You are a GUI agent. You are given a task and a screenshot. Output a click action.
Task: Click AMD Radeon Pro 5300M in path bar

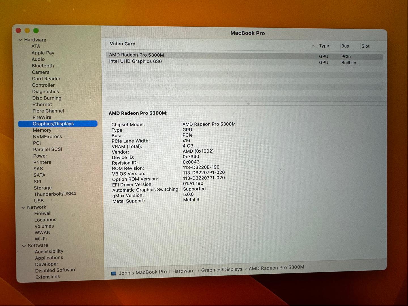[x=276, y=267]
